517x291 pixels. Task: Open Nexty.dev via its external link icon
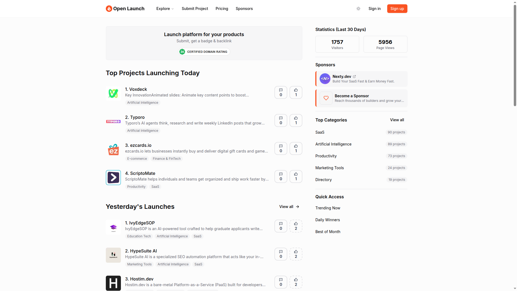(x=354, y=76)
